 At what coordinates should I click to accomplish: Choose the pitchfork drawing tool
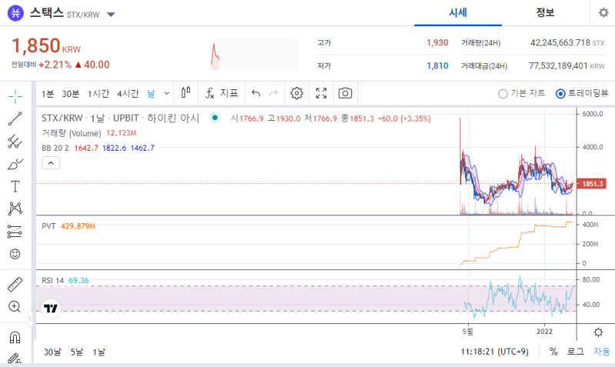tap(15, 142)
